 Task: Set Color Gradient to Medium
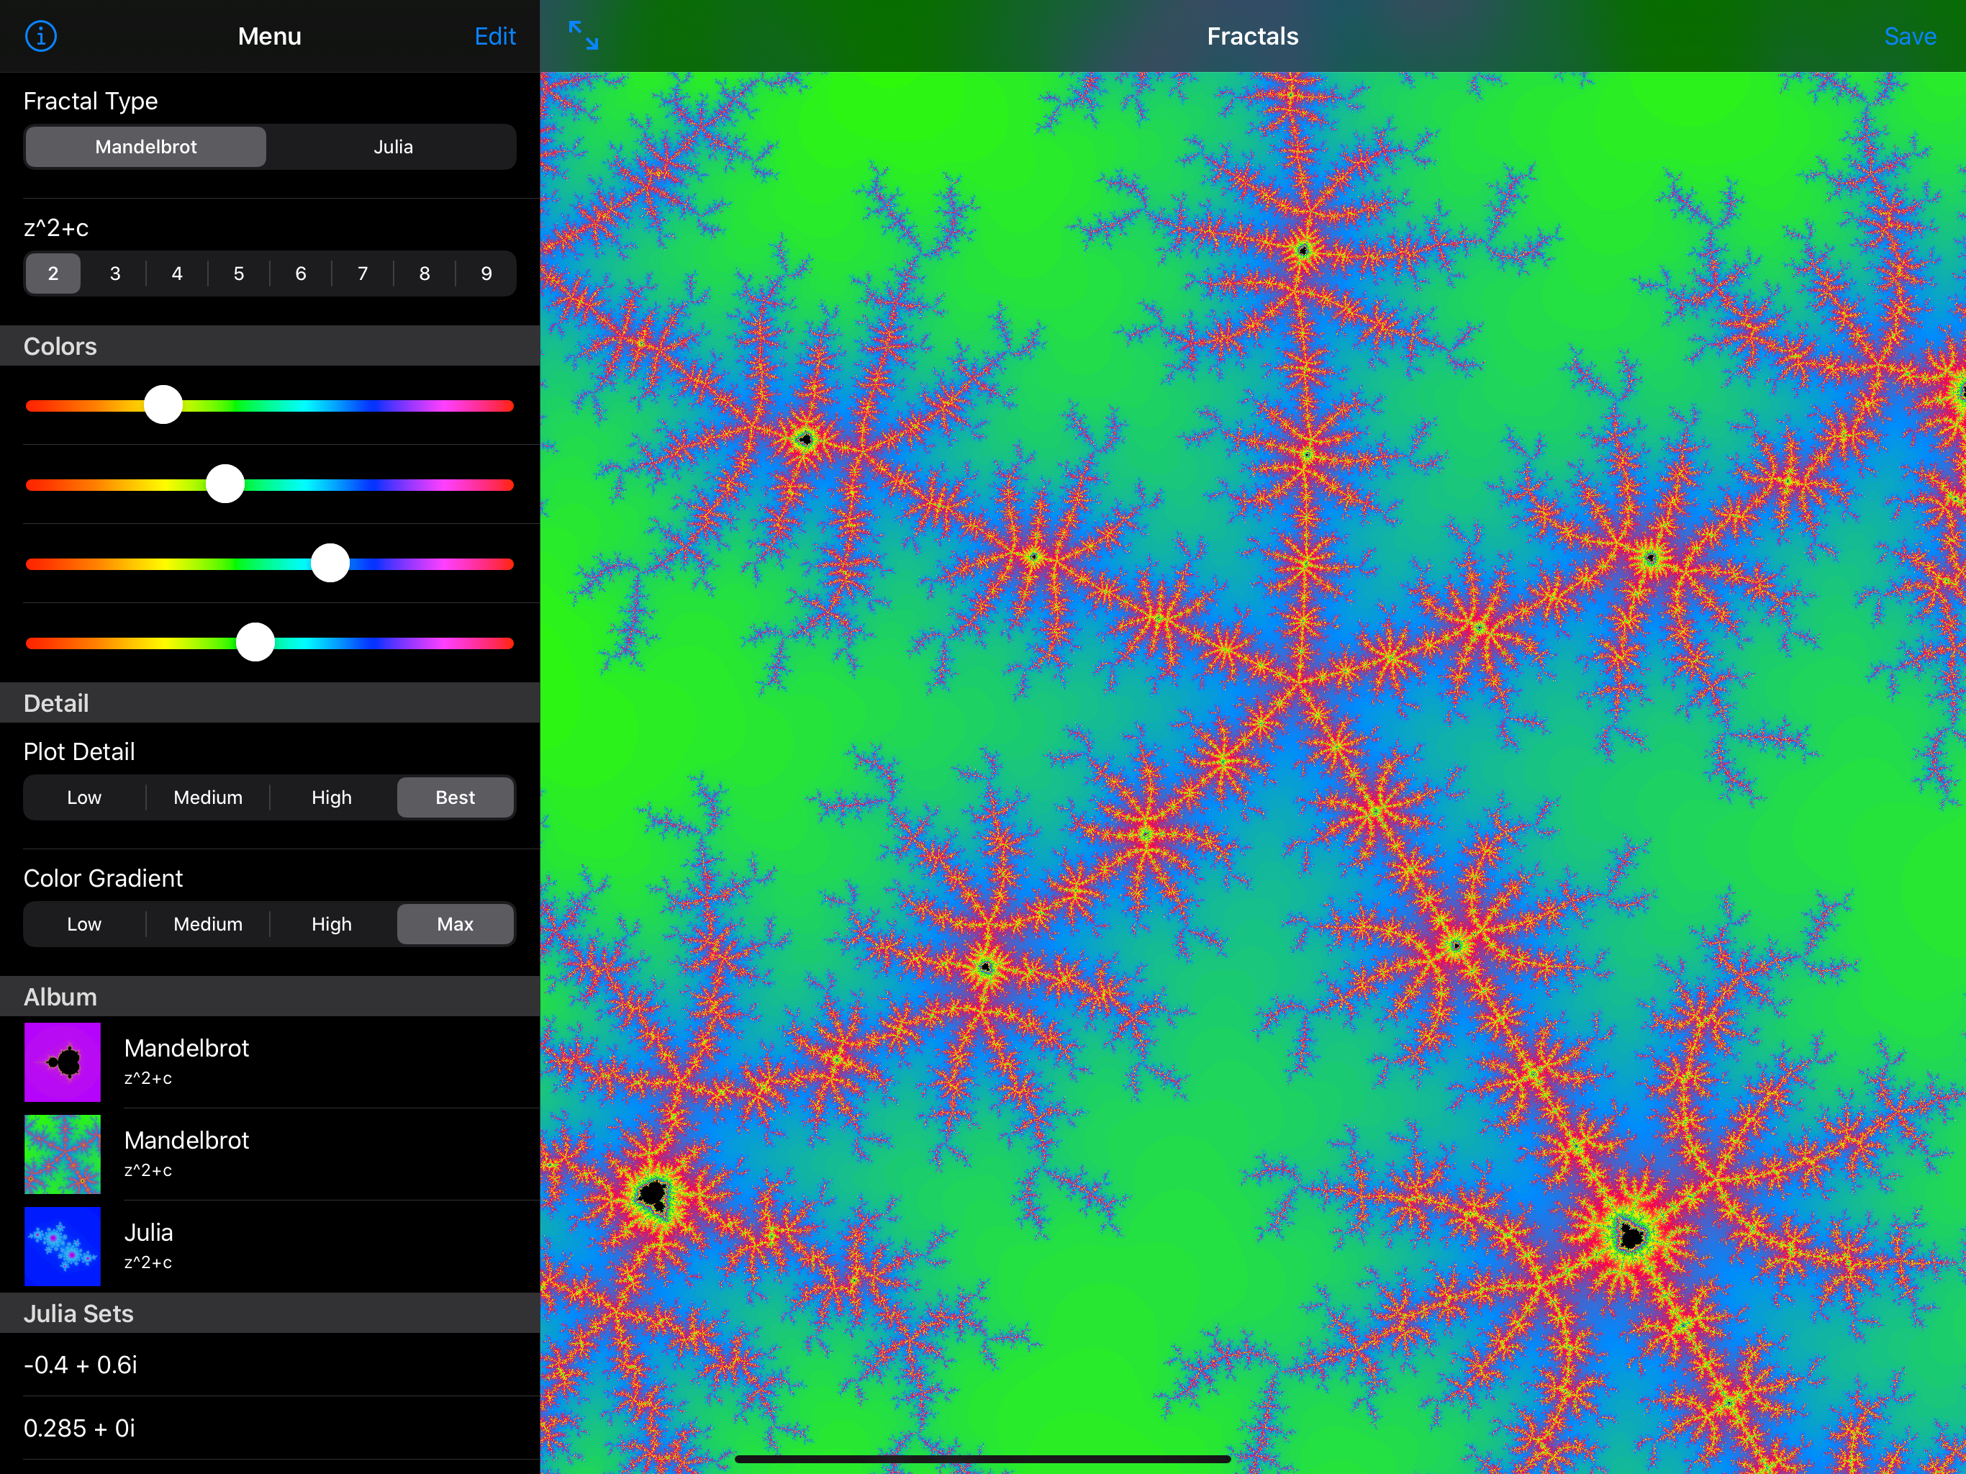[x=208, y=923]
